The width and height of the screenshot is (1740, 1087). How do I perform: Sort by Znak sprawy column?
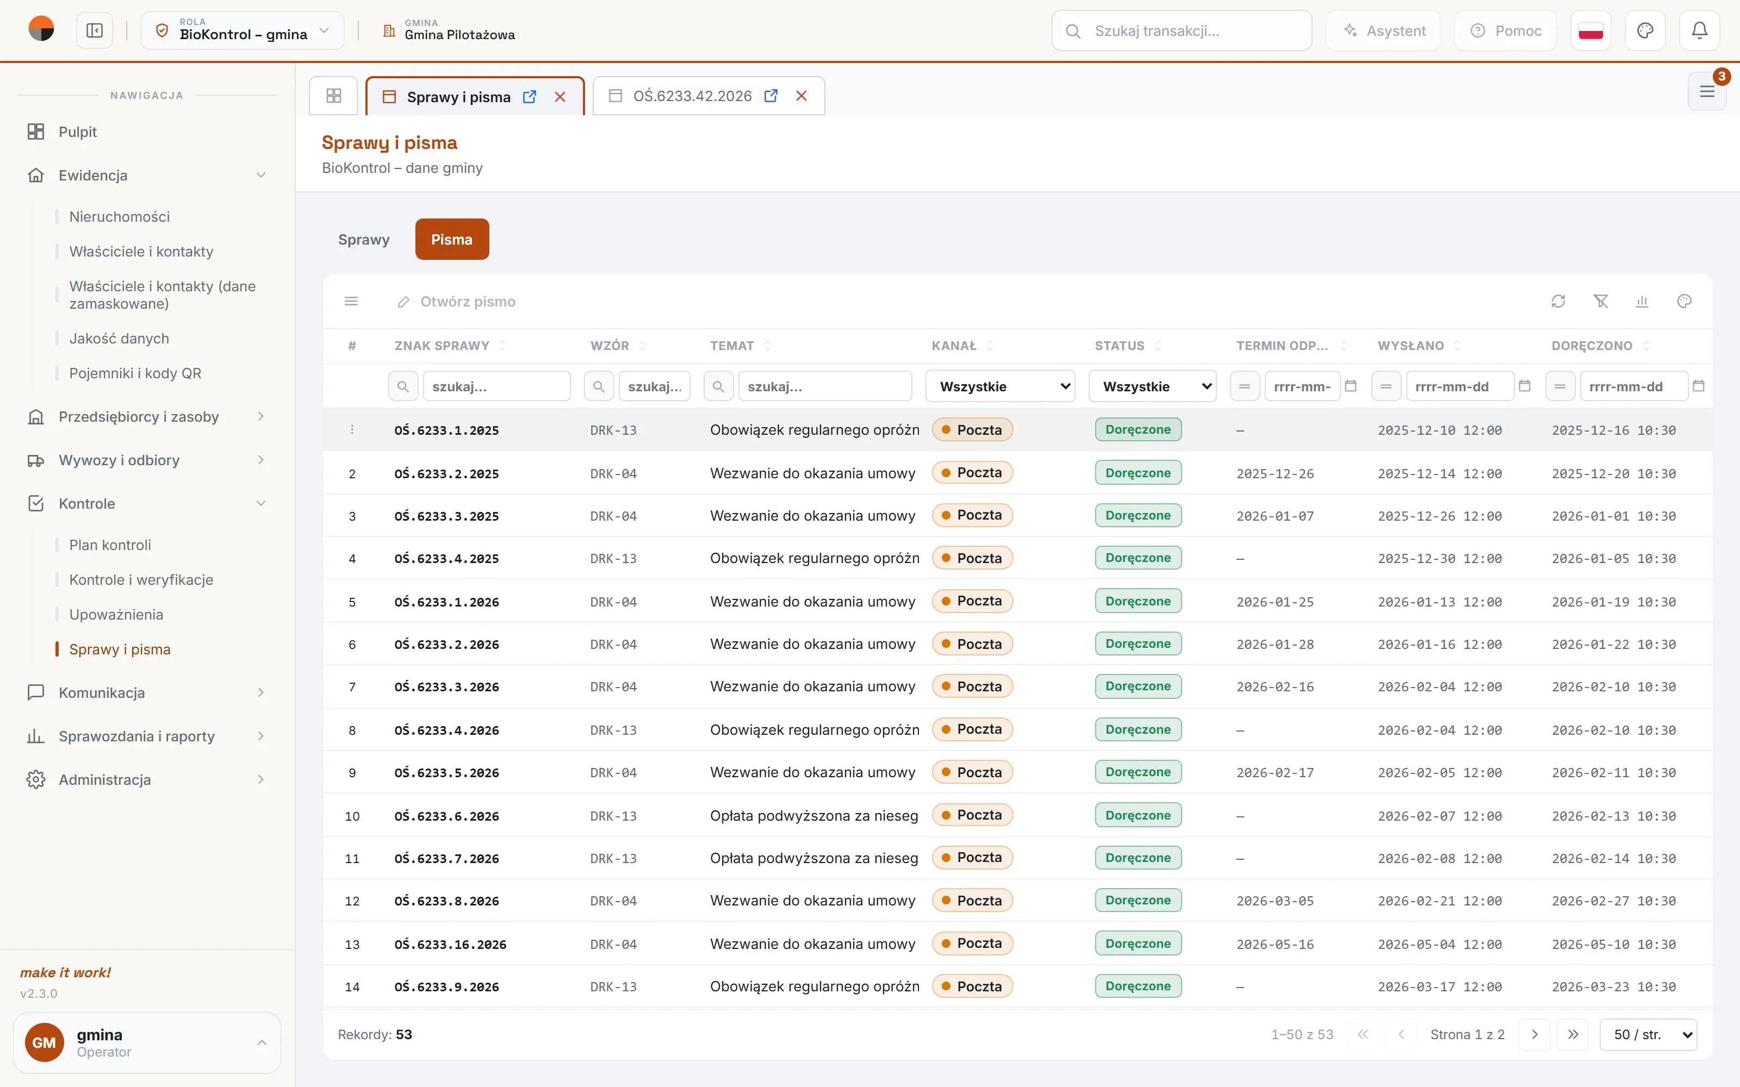pos(450,346)
